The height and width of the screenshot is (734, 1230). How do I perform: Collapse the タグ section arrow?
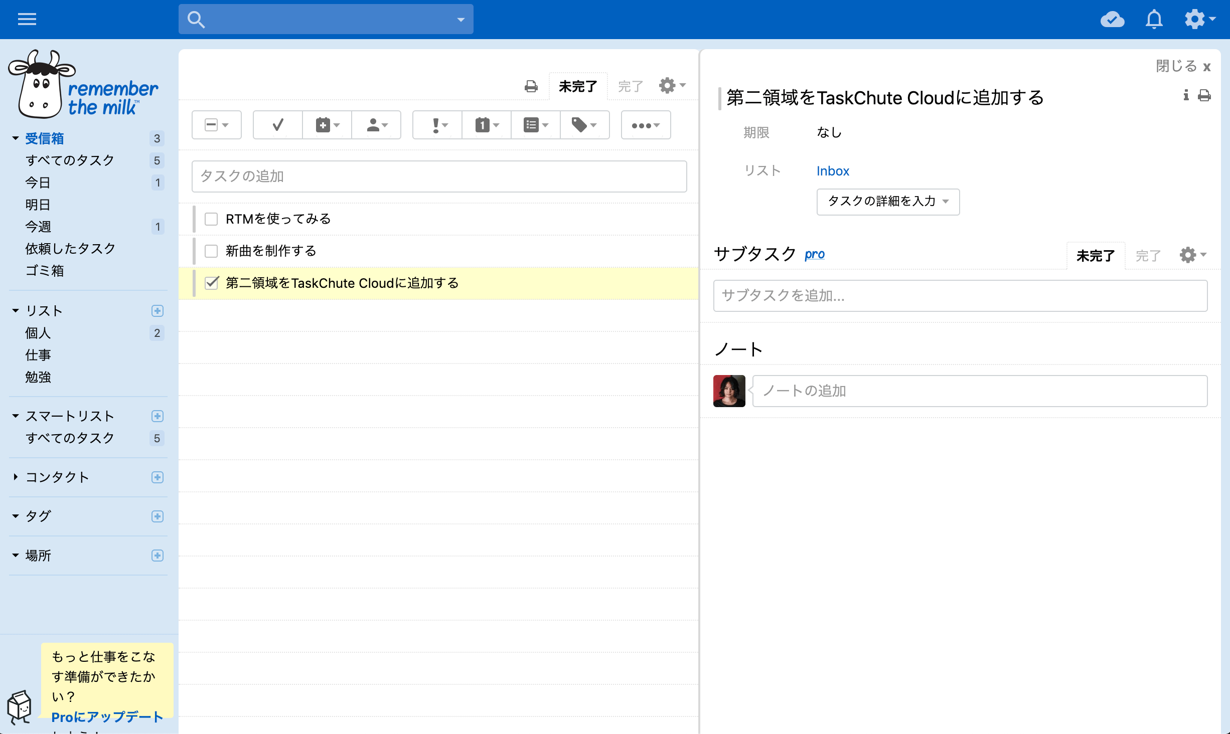coord(16,516)
